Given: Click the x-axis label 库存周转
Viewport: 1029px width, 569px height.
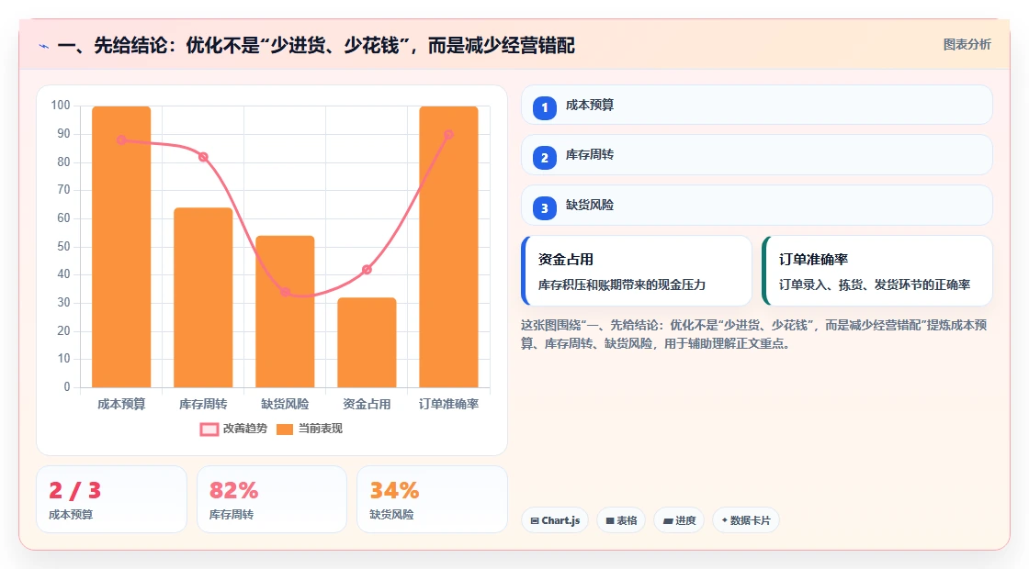Looking at the screenshot, I should (203, 405).
